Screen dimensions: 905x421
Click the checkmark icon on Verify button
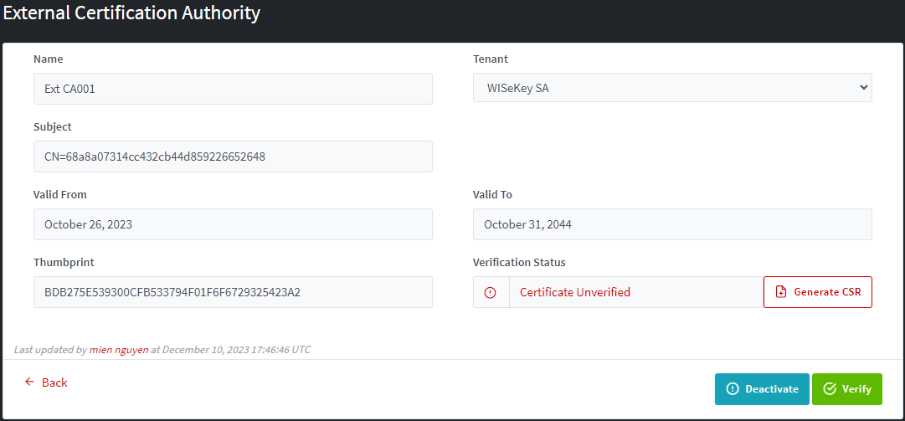tap(830, 388)
